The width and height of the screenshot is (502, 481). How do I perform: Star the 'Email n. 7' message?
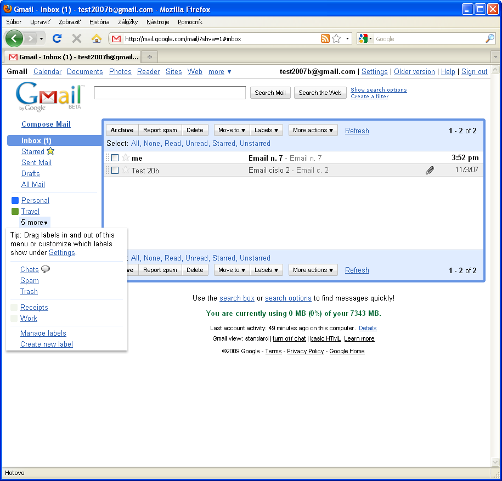tap(126, 157)
